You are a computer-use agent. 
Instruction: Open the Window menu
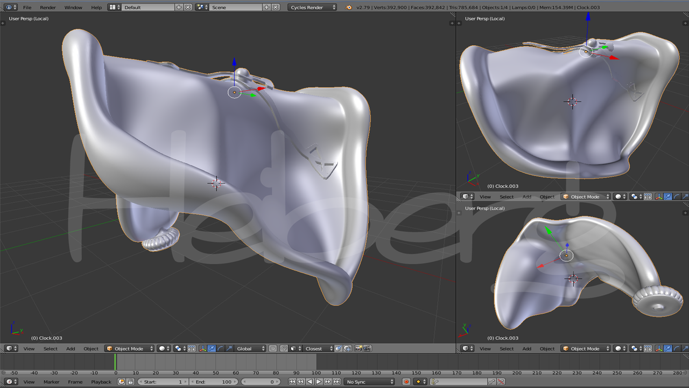click(73, 8)
